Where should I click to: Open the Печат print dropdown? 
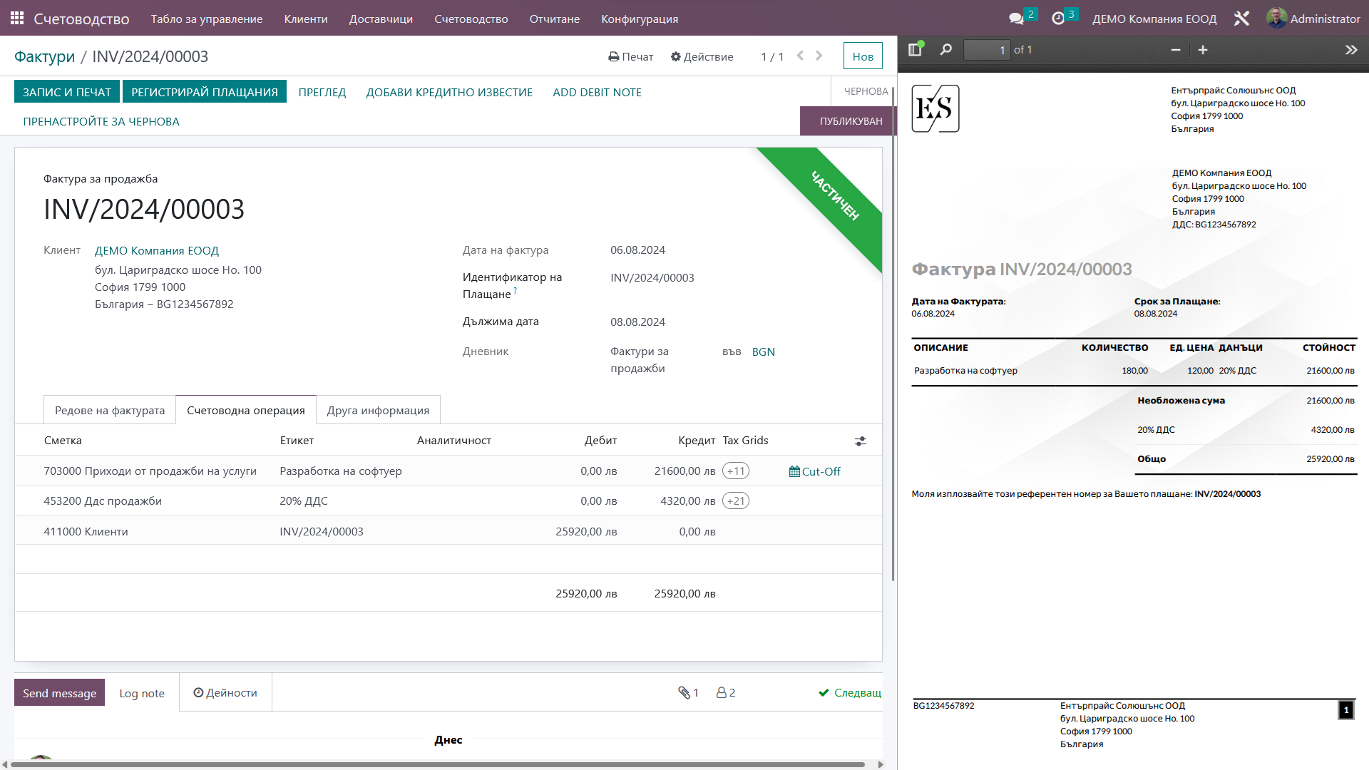pyautogui.click(x=630, y=56)
